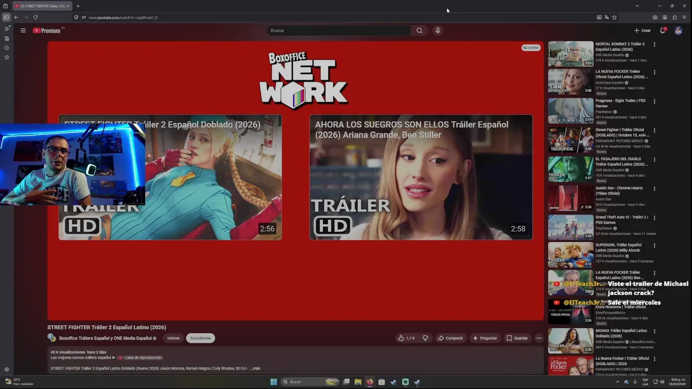
Task: Go back with the browser back arrow
Action: click(16, 17)
